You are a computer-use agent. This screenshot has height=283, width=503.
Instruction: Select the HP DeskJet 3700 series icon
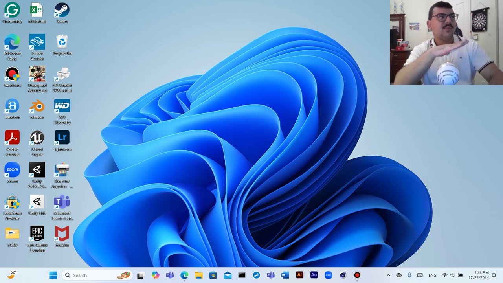coord(62,79)
